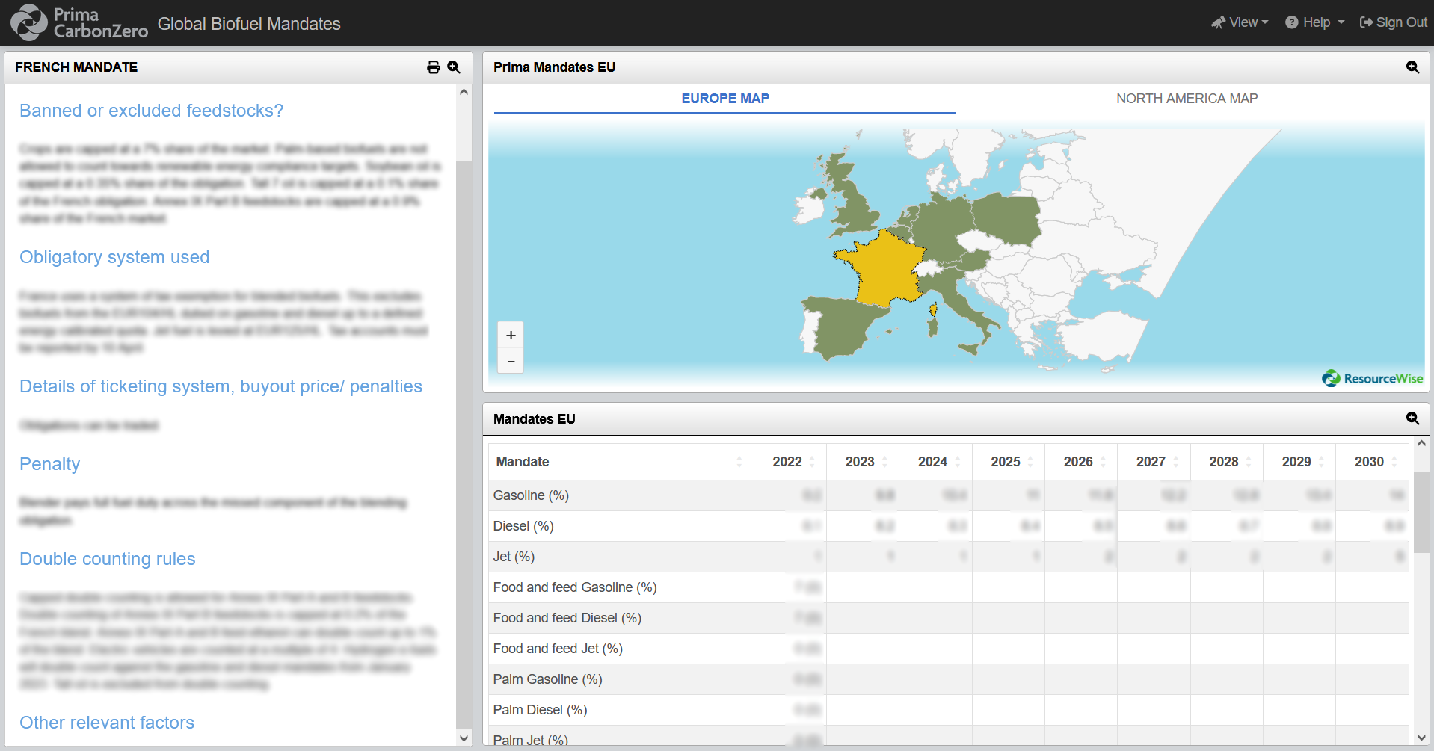Open the Help dropdown menu

click(x=1314, y=22)
